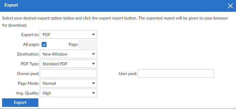Click the 'User pwd:' label
The height and width of the screenshot is (109, 236).
(x=128, y=74)
